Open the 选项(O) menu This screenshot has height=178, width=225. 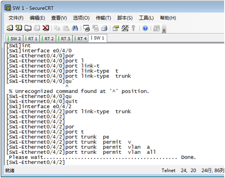pyautogui.click(x=81, y=18)
